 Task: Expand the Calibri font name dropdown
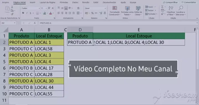click(x=39, y=8)
